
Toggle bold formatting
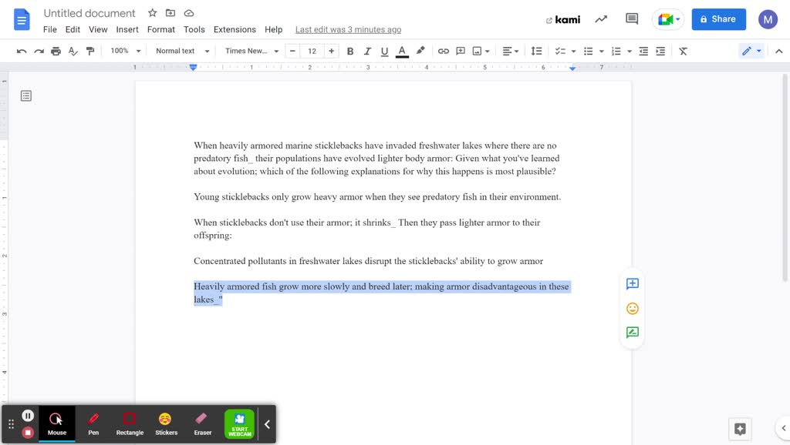point(349,51)
